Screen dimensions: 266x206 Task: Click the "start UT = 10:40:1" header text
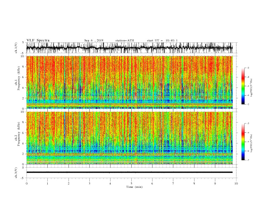point(162,40)
